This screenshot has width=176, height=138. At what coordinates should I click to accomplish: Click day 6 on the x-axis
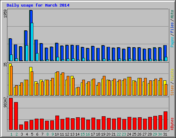pyautogui.click(x=37, y=134)
